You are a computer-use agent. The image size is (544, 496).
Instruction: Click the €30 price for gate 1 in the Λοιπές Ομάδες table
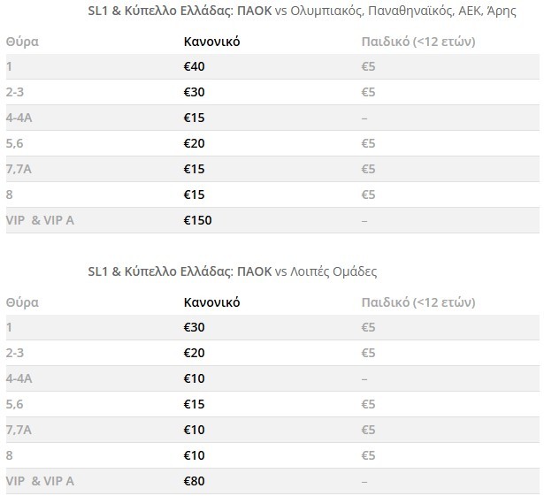(x=194, y=327)
